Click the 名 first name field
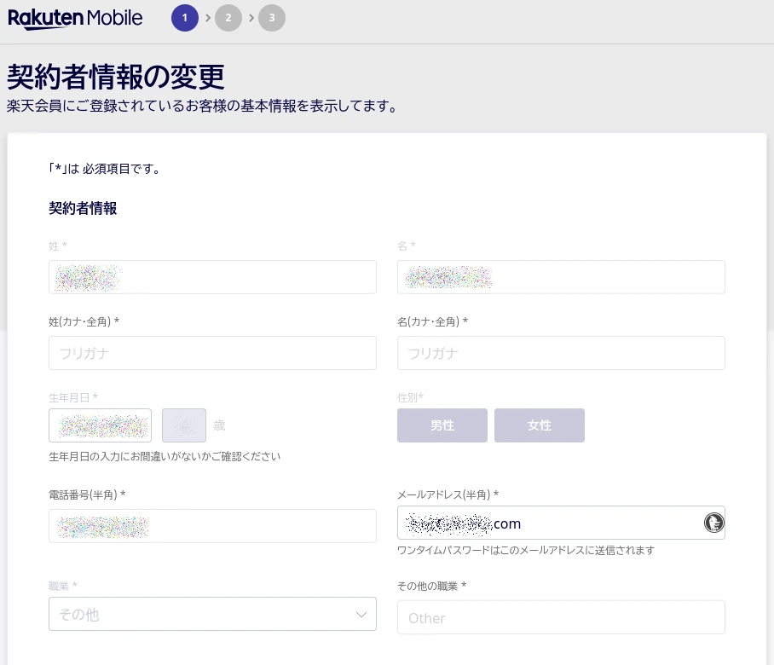 point(561,277)
